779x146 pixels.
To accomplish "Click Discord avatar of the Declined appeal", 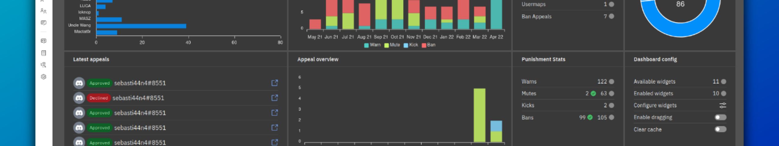I will pyautogui.click(x=79, y=98).
